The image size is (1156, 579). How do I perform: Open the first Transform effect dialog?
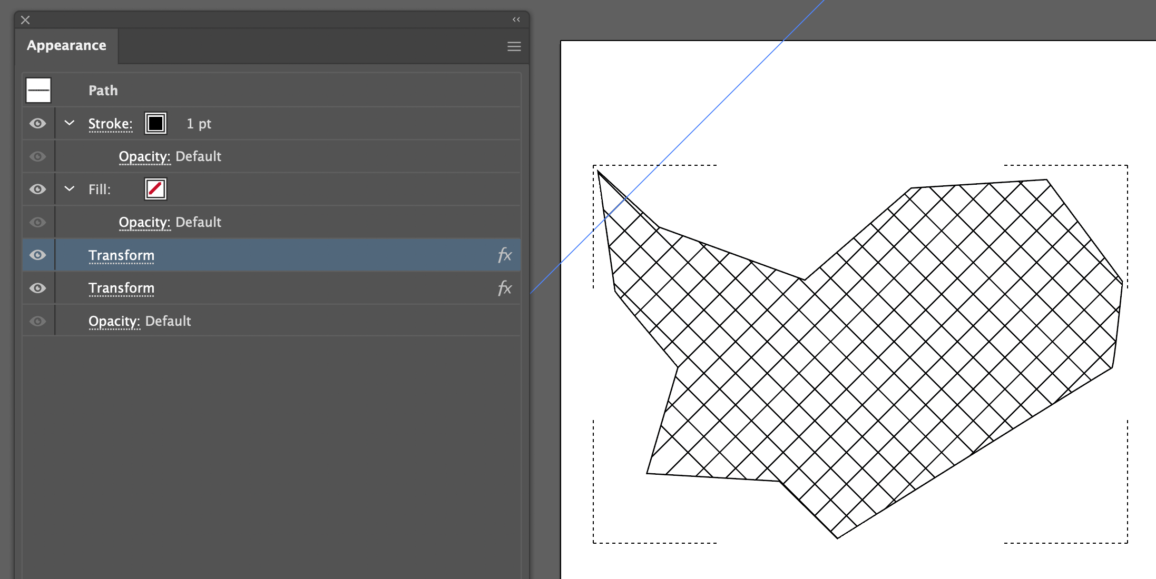(x=121, y=255)
